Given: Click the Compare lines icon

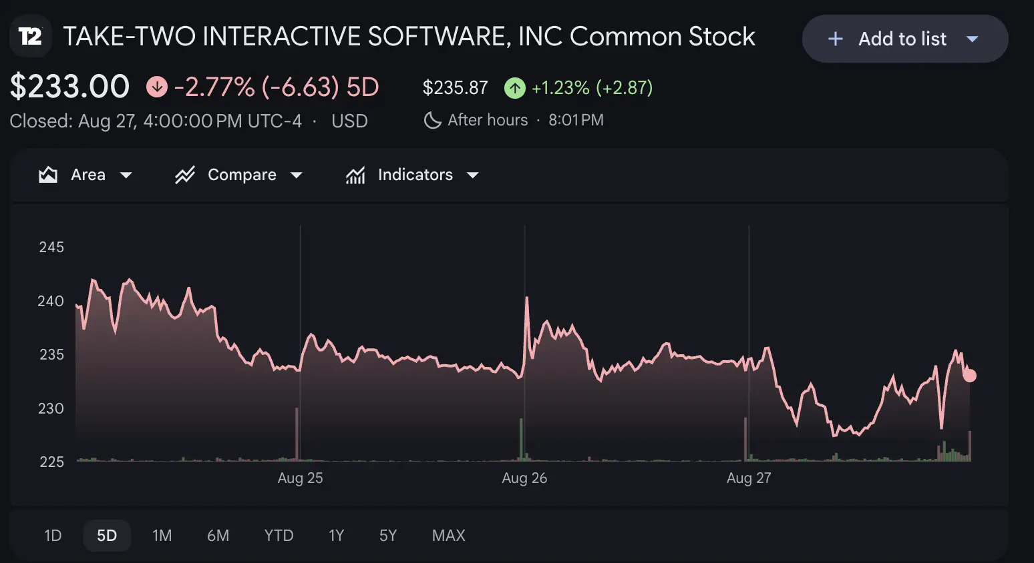Looking at the screenshot, I should [184, 175].
